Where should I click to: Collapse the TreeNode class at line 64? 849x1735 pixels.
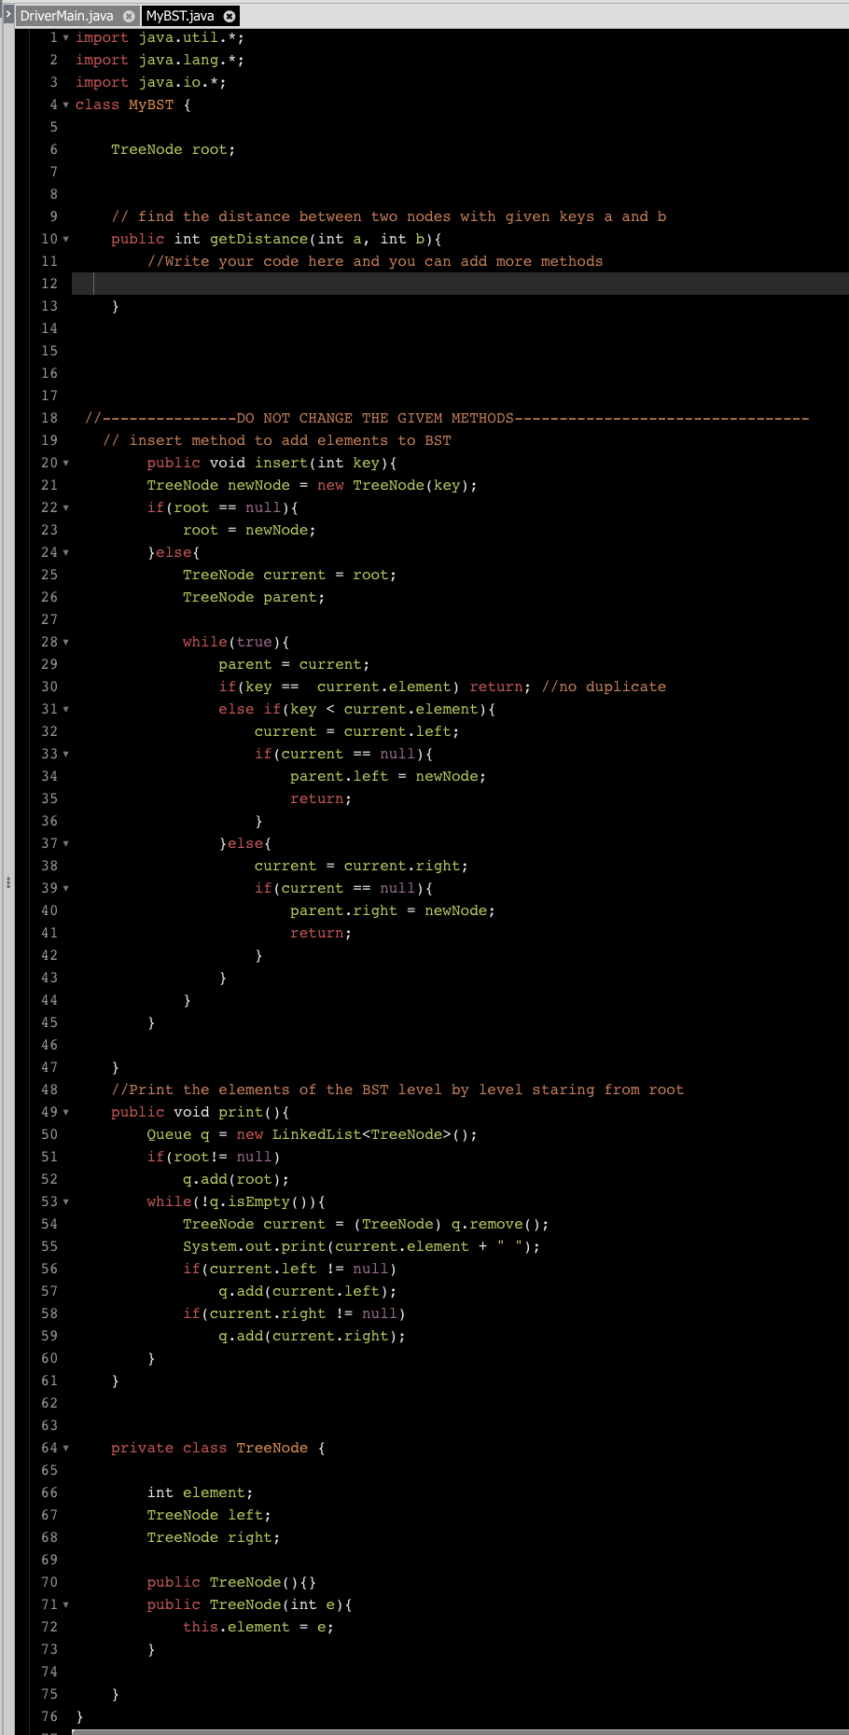point(65,1448)
